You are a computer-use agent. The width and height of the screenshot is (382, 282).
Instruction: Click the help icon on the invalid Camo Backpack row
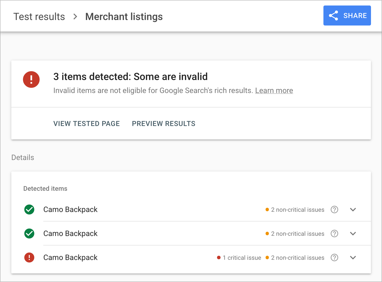(x=334, y=257)
